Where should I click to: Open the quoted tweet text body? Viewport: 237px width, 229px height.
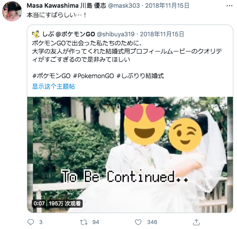(x=127, y=51)
